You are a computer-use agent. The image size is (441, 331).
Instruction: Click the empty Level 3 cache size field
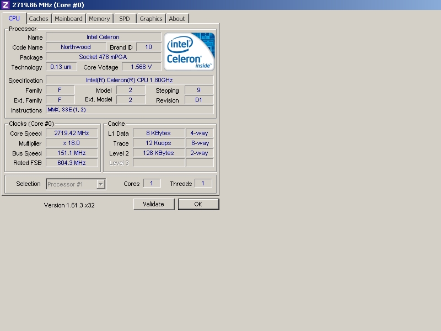[159, 163]
